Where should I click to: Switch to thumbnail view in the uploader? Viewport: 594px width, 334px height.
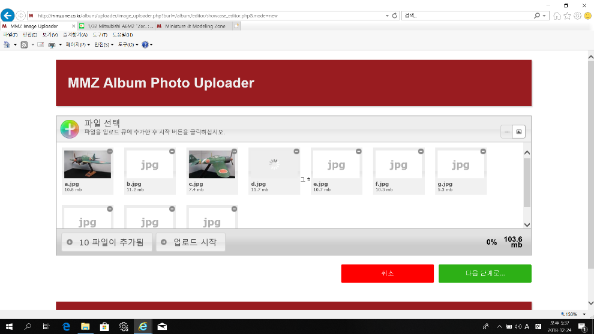tap(519, 131)
